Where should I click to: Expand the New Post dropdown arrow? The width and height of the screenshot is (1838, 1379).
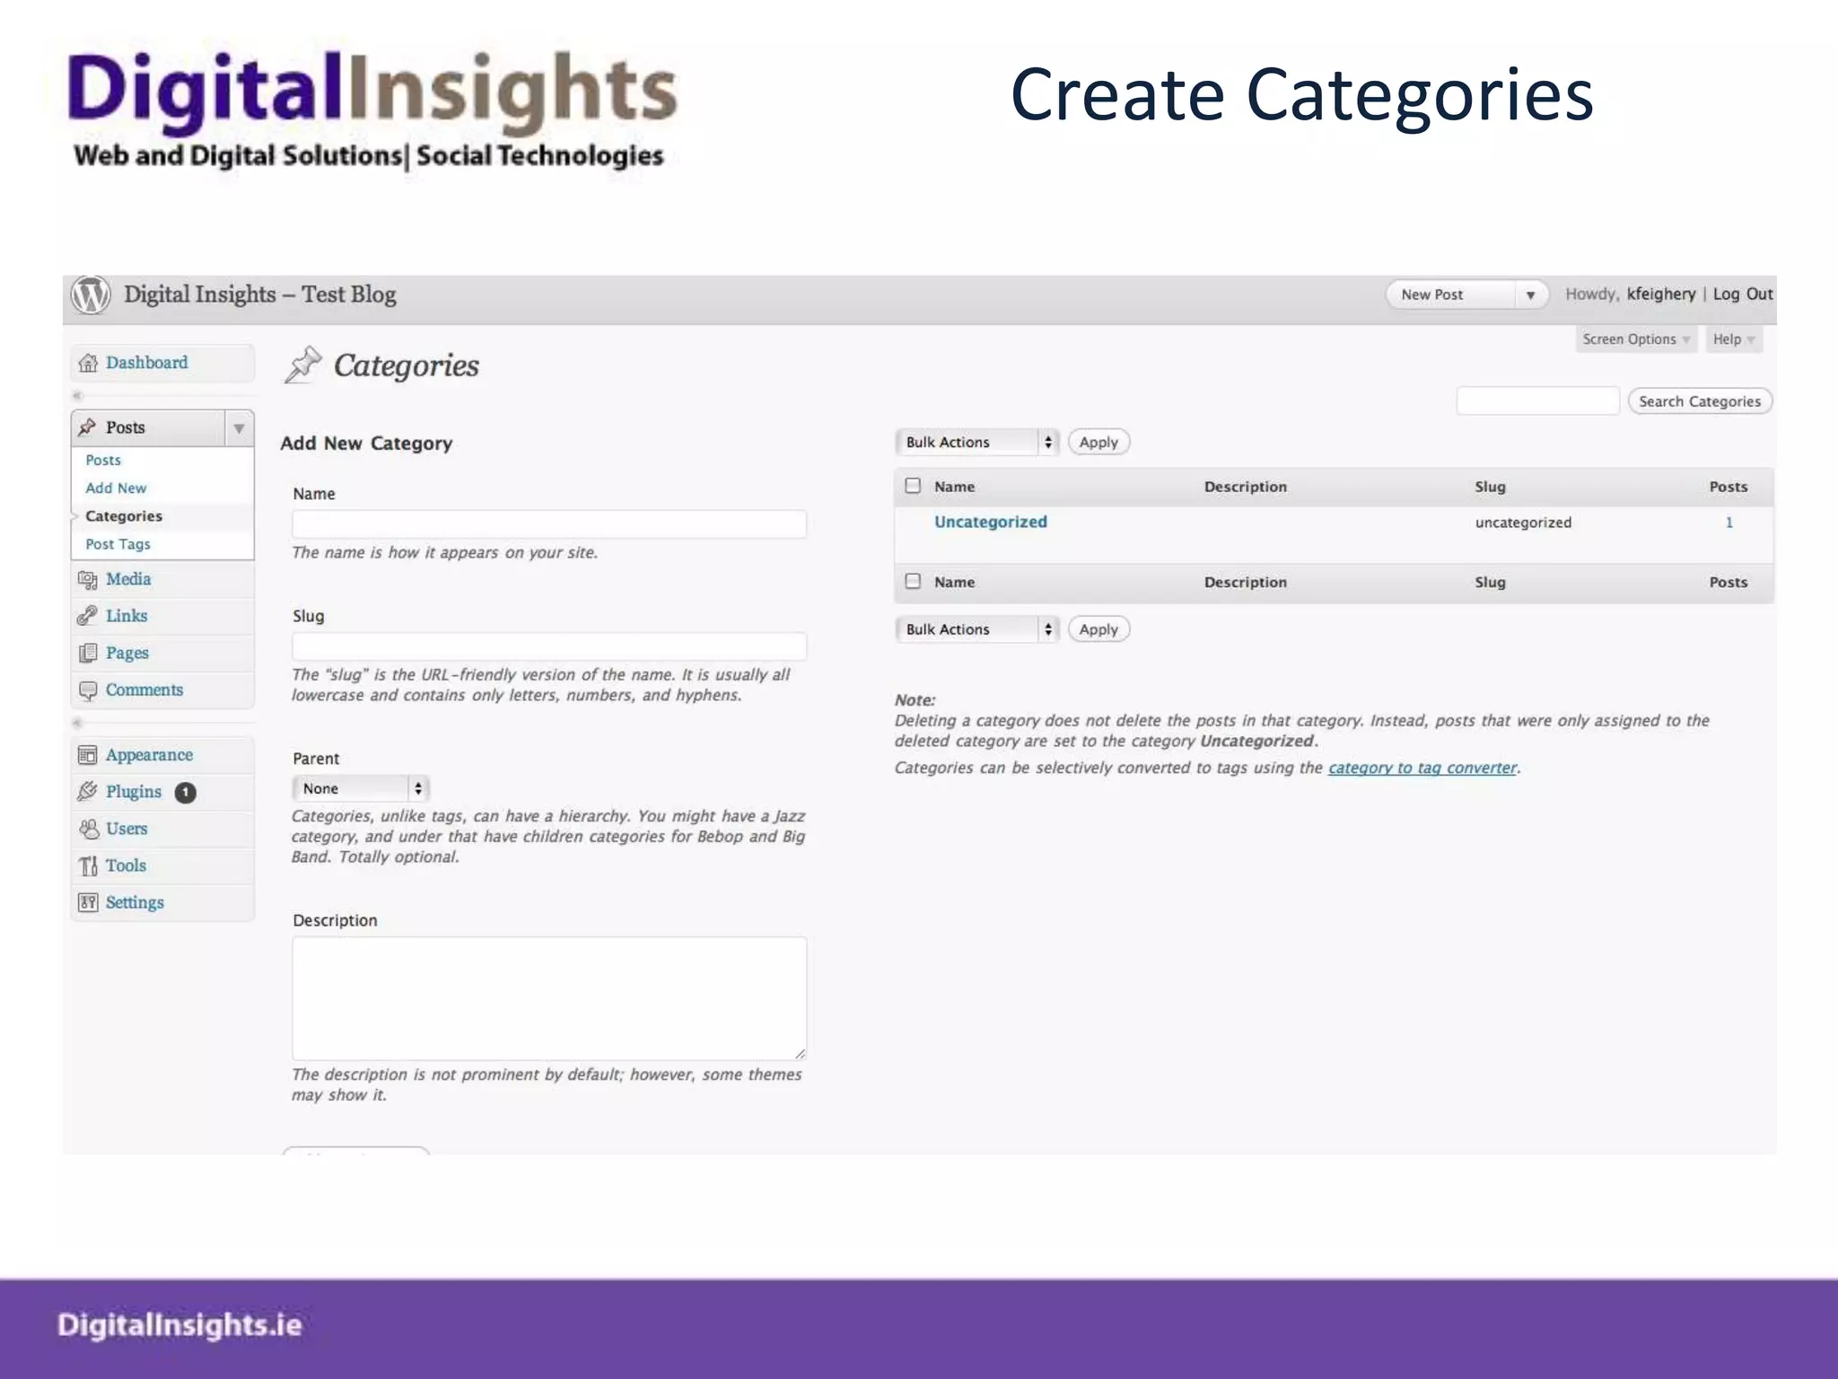coord(1530,294)
